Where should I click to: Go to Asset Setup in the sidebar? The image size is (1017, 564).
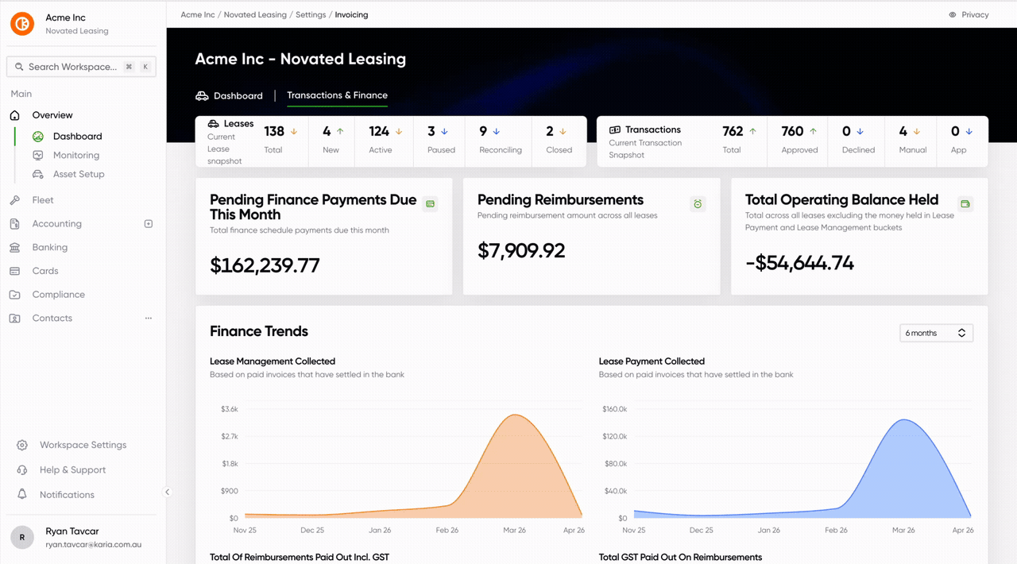tap(79, 174)
